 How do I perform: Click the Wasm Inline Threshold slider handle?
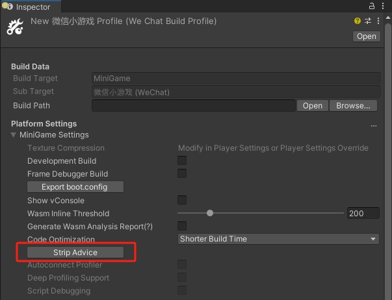tap(210, 213)
